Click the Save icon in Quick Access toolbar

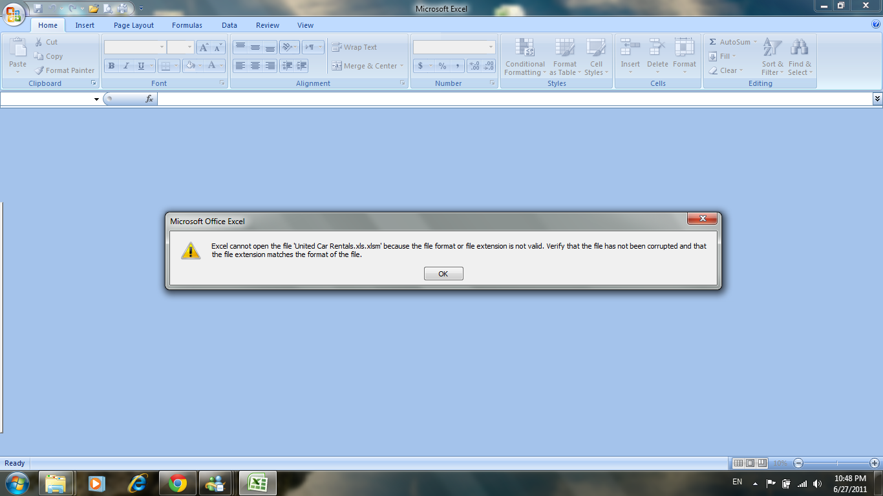pyautogui.click(x=38, y=8)
